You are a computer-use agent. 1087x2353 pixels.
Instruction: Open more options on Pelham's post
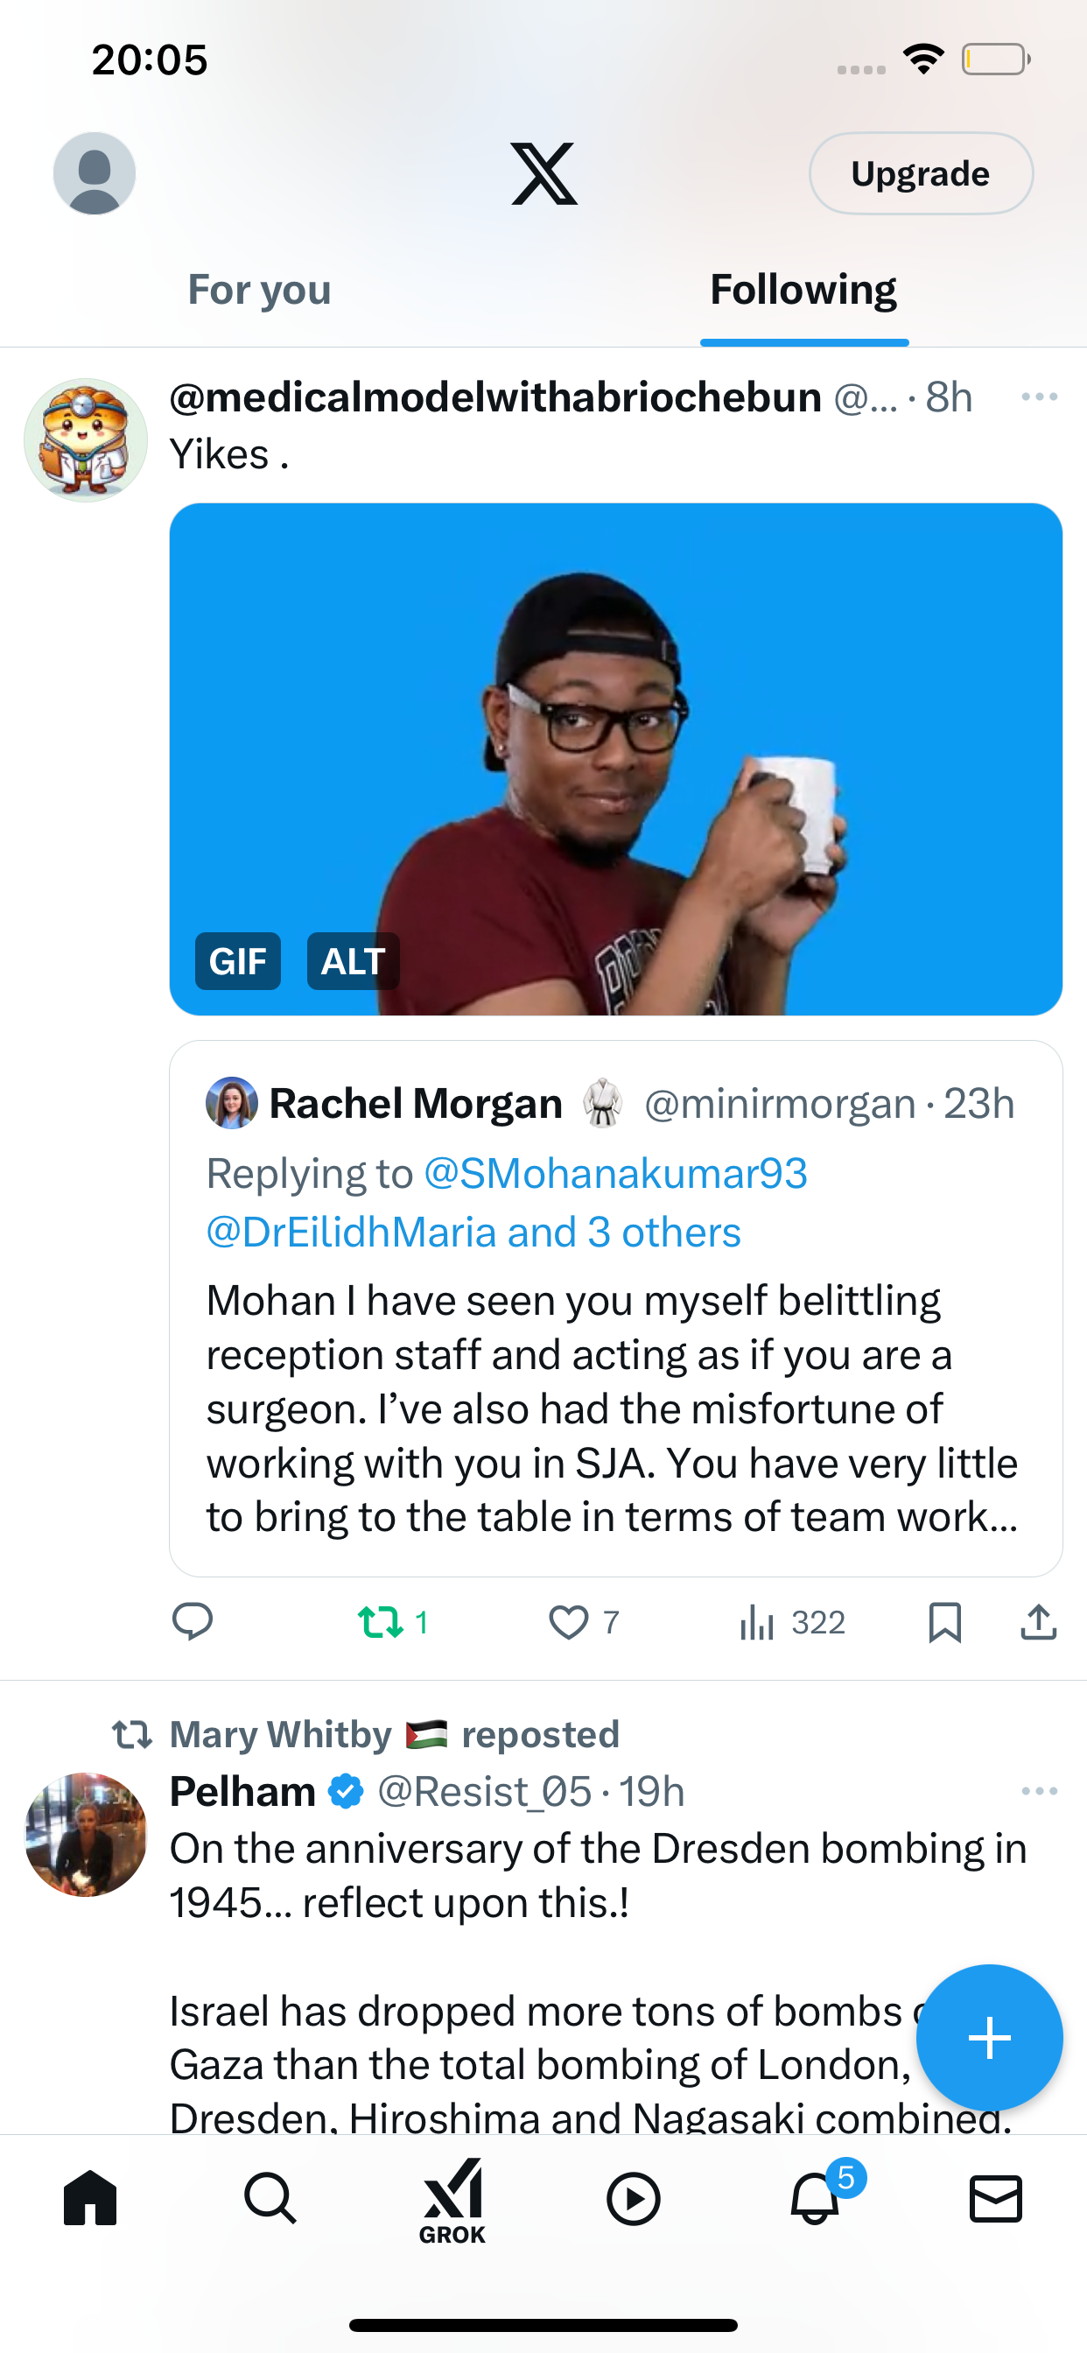1040,1791
